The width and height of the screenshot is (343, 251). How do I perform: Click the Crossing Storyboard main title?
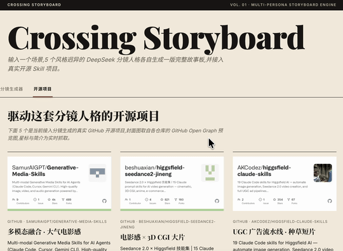coord(156,39)
